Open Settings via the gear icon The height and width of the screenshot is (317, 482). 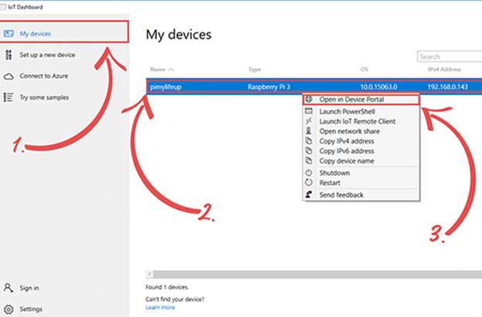tap(8, 309)
